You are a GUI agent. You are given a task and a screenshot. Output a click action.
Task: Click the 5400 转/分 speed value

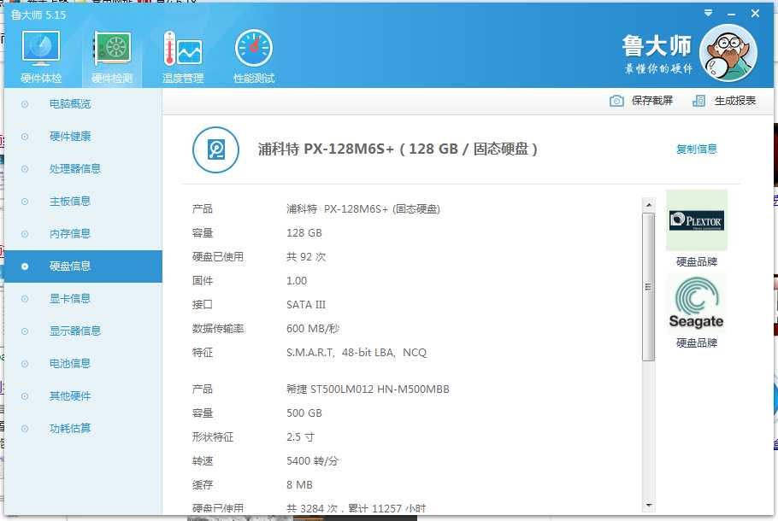(312, 461)
